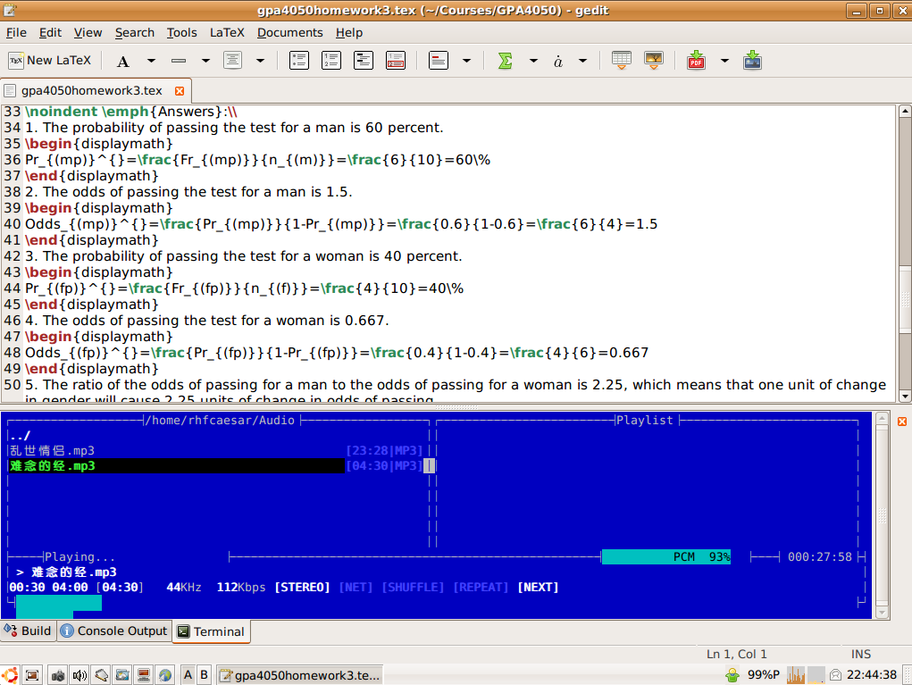Expand the sectioning dropdown arrow
Viewport: 912px width, 685px height.
point(466,61)
